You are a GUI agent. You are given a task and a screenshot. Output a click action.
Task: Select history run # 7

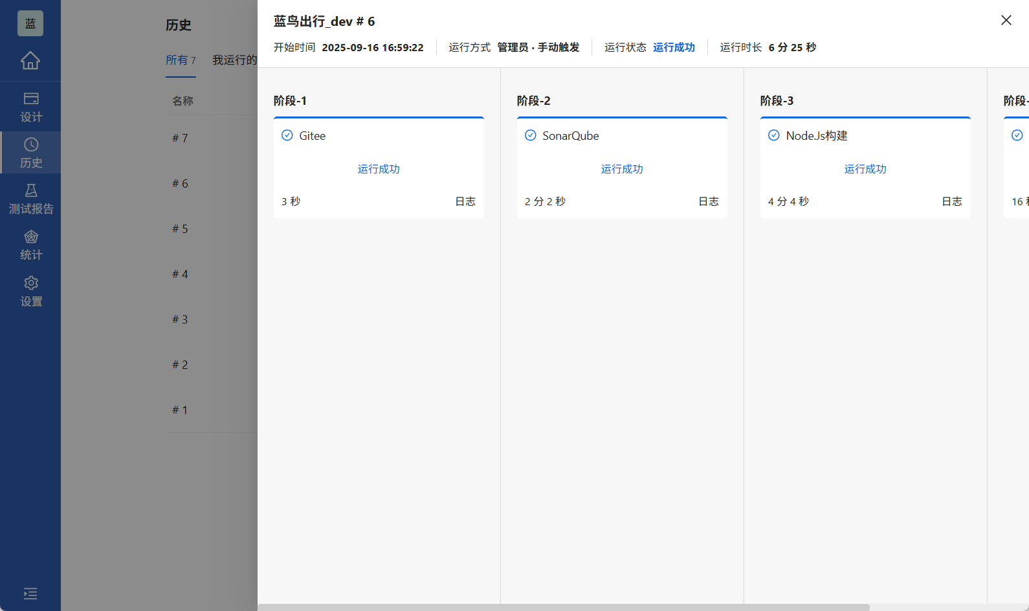point(180,139)
